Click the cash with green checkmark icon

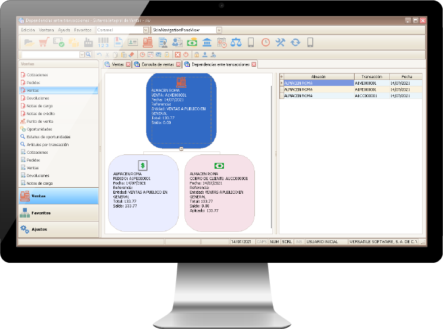[59, 42]
